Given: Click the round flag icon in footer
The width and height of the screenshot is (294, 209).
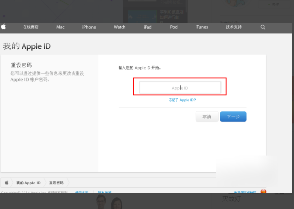Looking at the screenshot, I should coord(263,191).
